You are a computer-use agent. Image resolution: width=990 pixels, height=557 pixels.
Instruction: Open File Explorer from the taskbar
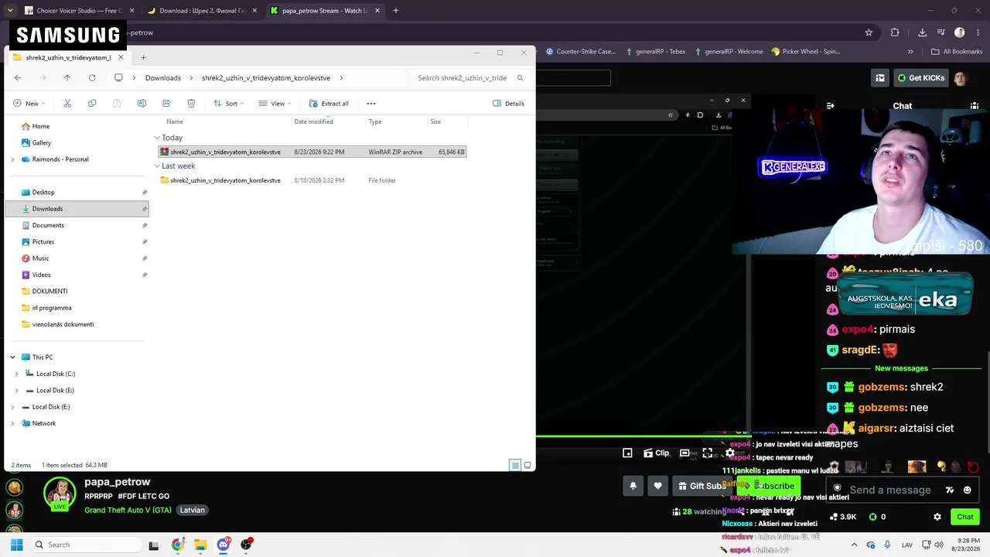[200, 545]
